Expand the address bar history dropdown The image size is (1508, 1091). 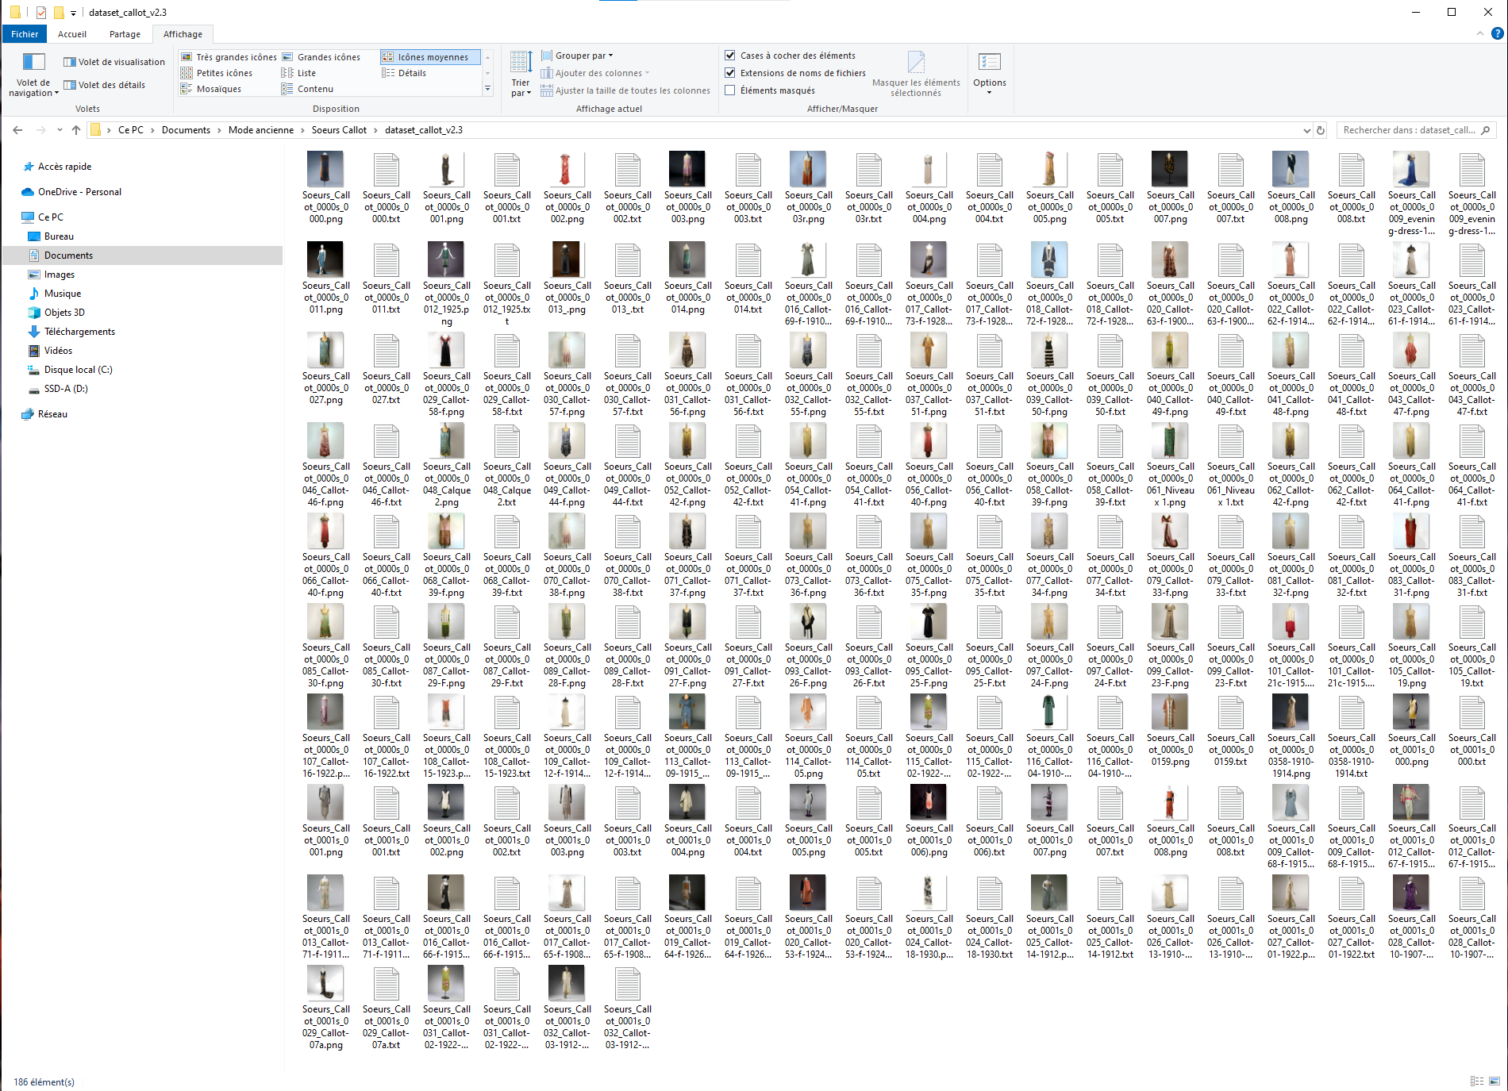[x=1306, y=130]
